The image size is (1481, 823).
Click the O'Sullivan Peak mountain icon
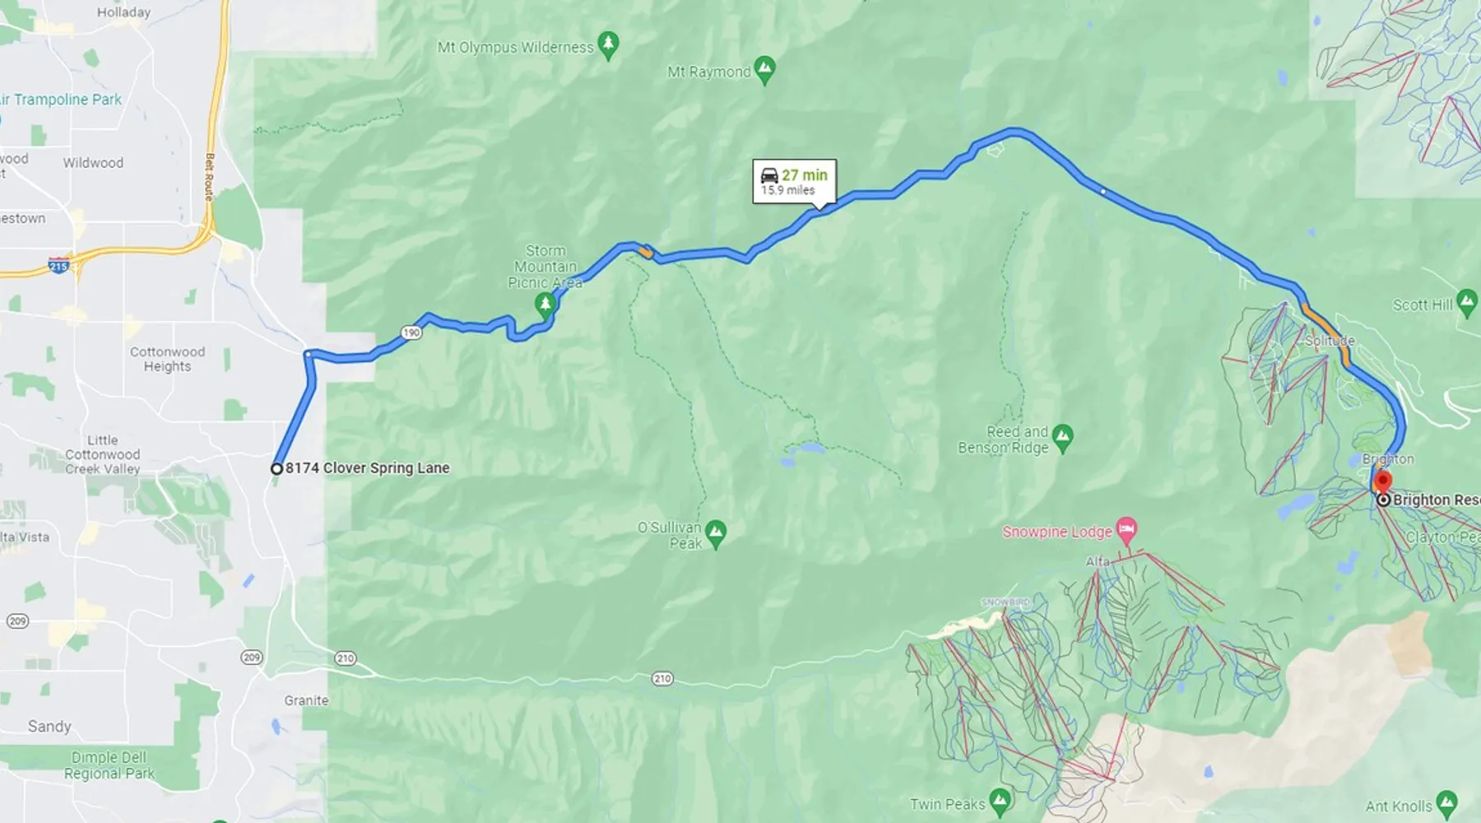715,533
